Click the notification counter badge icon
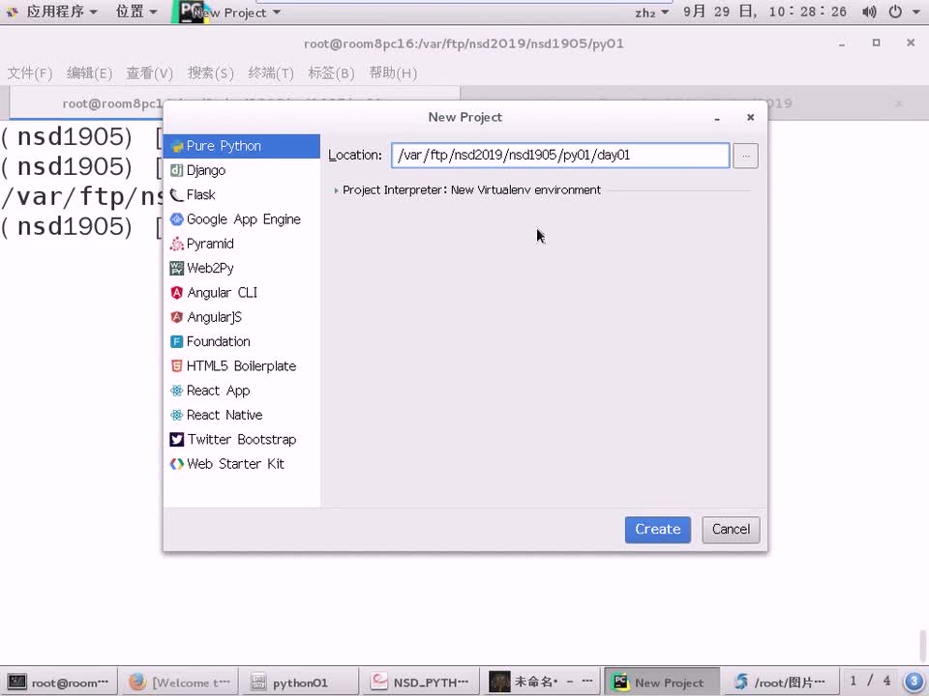This screenshot has height=696, width=929. [914, 681]
